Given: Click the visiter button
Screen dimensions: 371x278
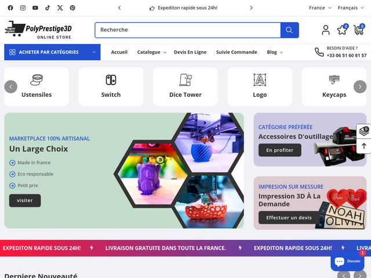Looking at the screenshot, I should (x=25, y=200).
